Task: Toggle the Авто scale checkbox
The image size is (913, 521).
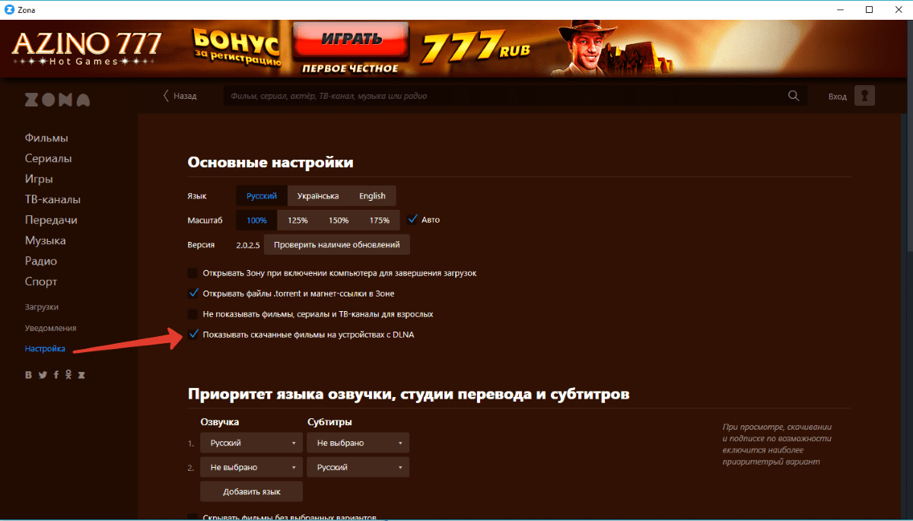Action: 413,220
